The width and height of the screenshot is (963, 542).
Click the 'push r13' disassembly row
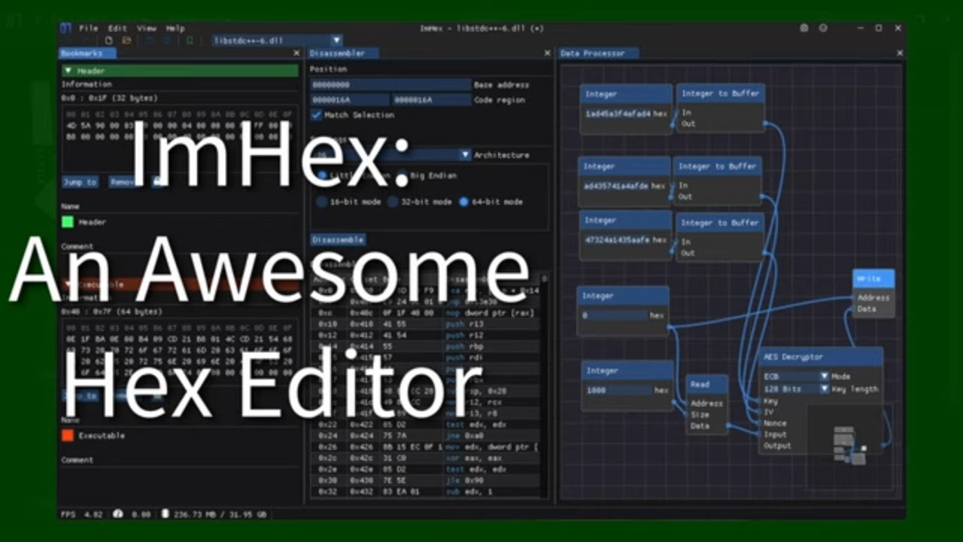point(426,324)
